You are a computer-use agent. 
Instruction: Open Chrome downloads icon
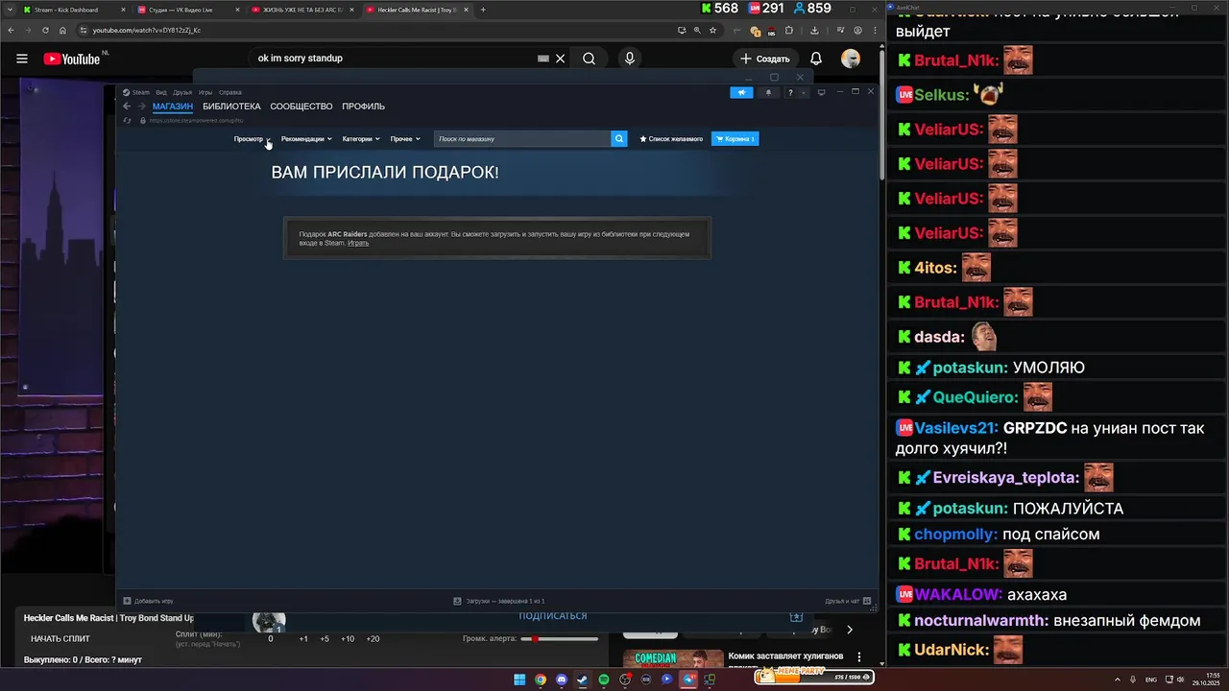coord(815,30)
